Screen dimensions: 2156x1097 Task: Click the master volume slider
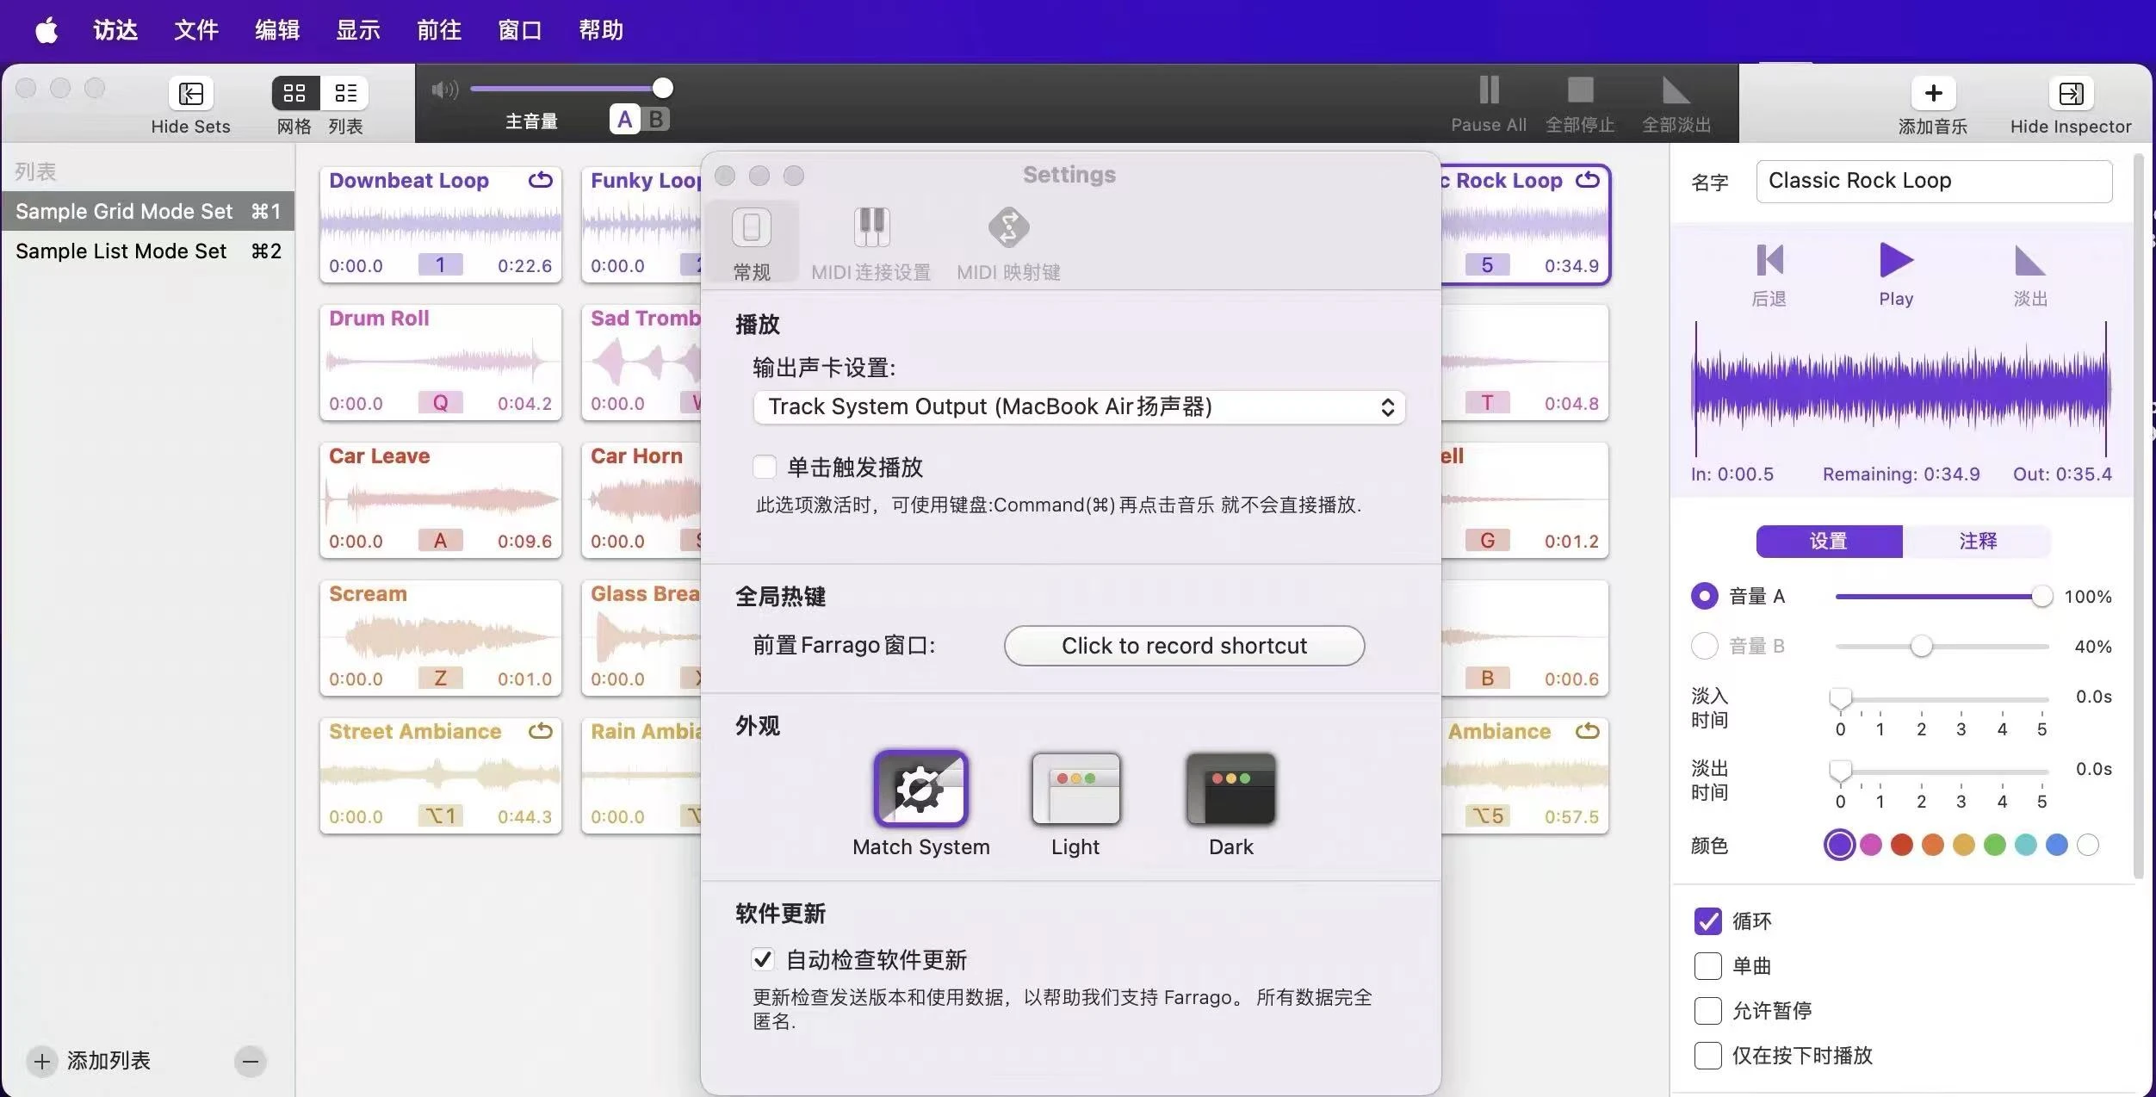[571, 88]
